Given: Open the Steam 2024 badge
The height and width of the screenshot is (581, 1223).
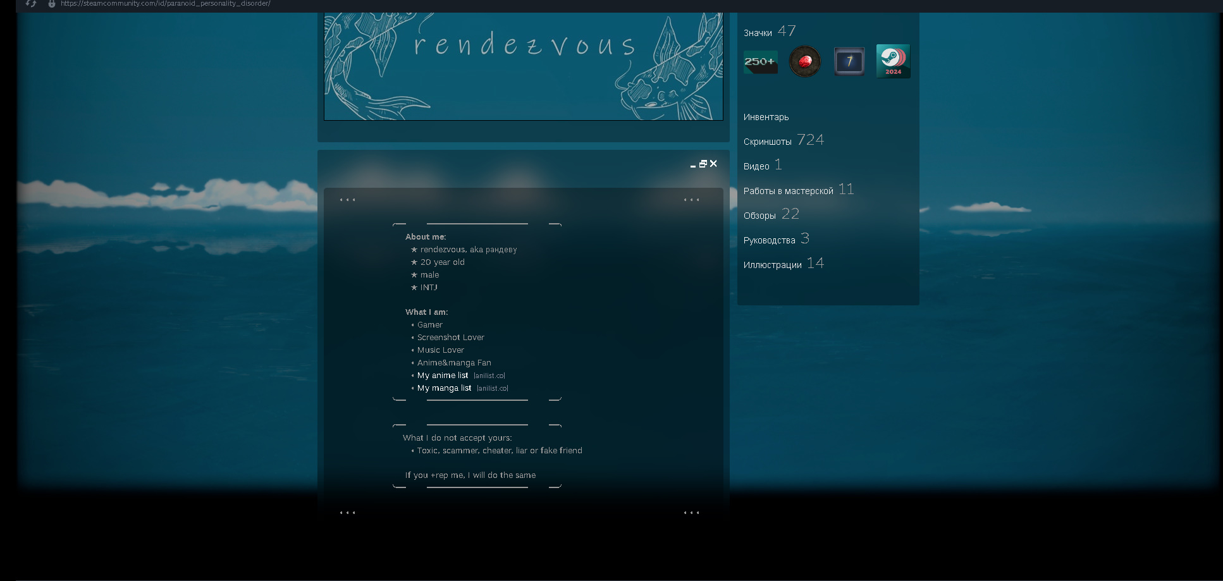Looking at the screenshot, I should 893,61.
